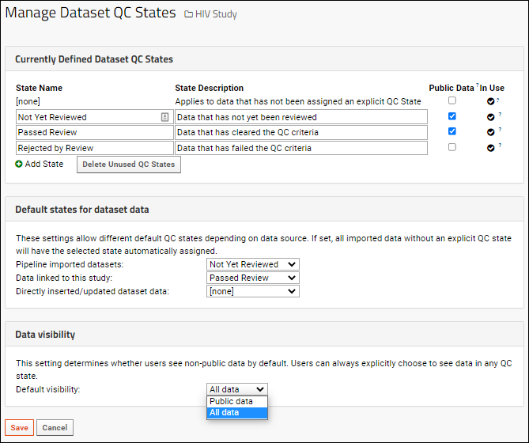
Task: Open the Pipeline imported datasets dropdown
Action: pyautogui.click(x=253, y=264)
